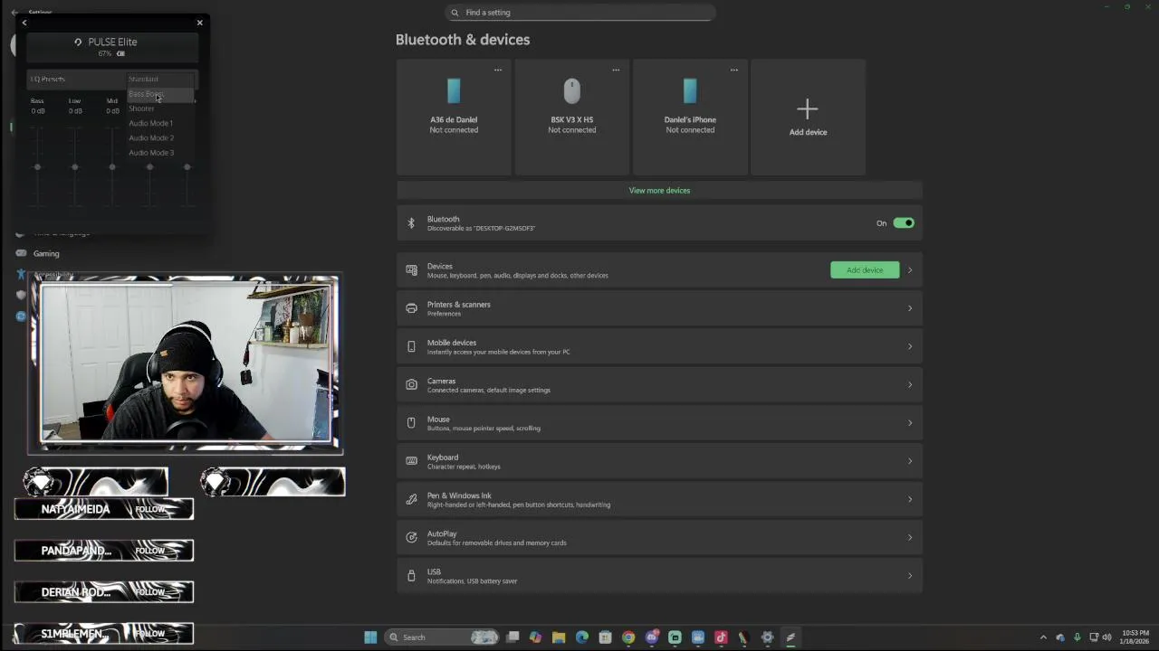Open Microsoft Store taskbar icon
1159x651 pixels.
[x=605, y=637]
